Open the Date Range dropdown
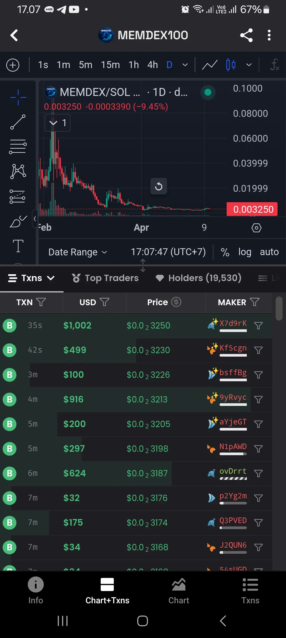Viewport: 286px width, 638px height. [78, 252]
